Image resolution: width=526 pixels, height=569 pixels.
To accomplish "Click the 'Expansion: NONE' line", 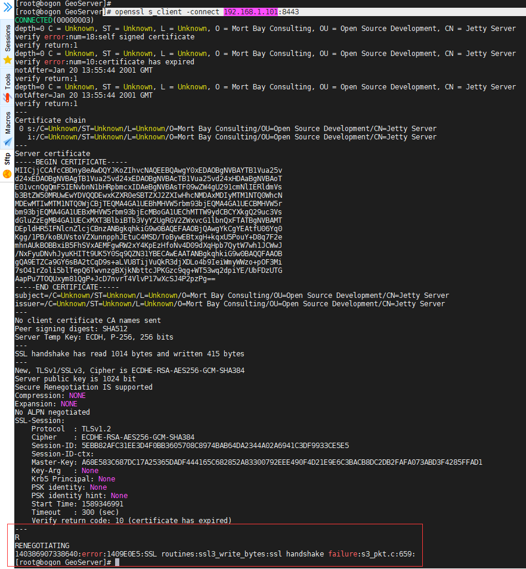I will click(46, 404).
